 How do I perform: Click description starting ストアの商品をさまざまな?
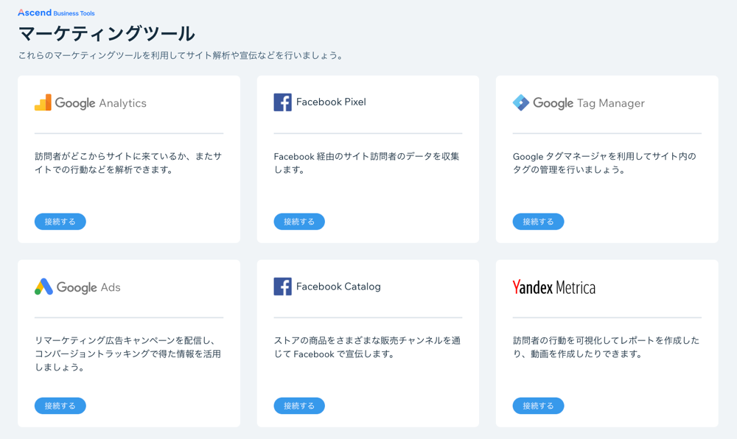(367, 347)
